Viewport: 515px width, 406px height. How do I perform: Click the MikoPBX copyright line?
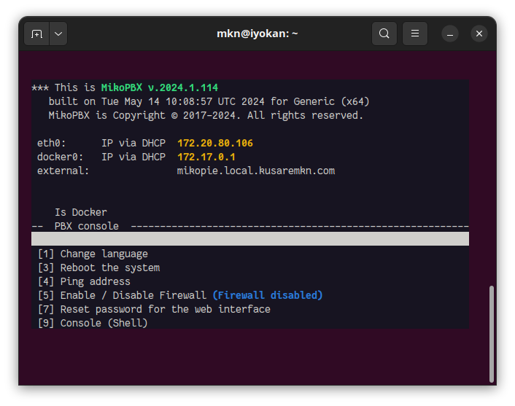[206, 115]
